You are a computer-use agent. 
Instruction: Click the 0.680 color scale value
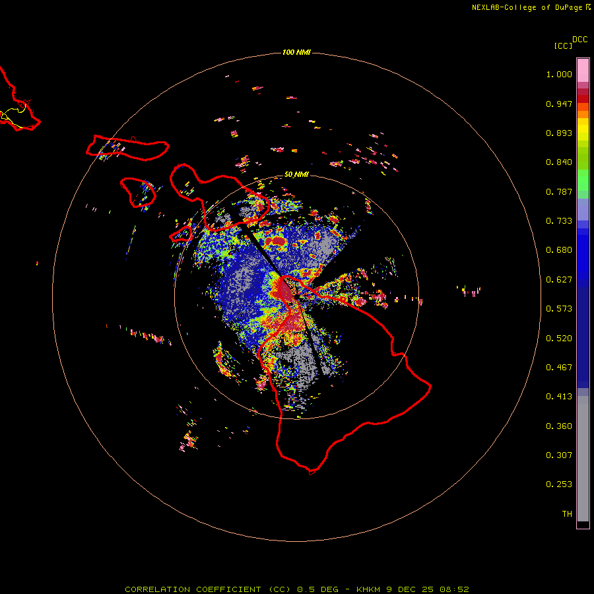pos(559,250)
